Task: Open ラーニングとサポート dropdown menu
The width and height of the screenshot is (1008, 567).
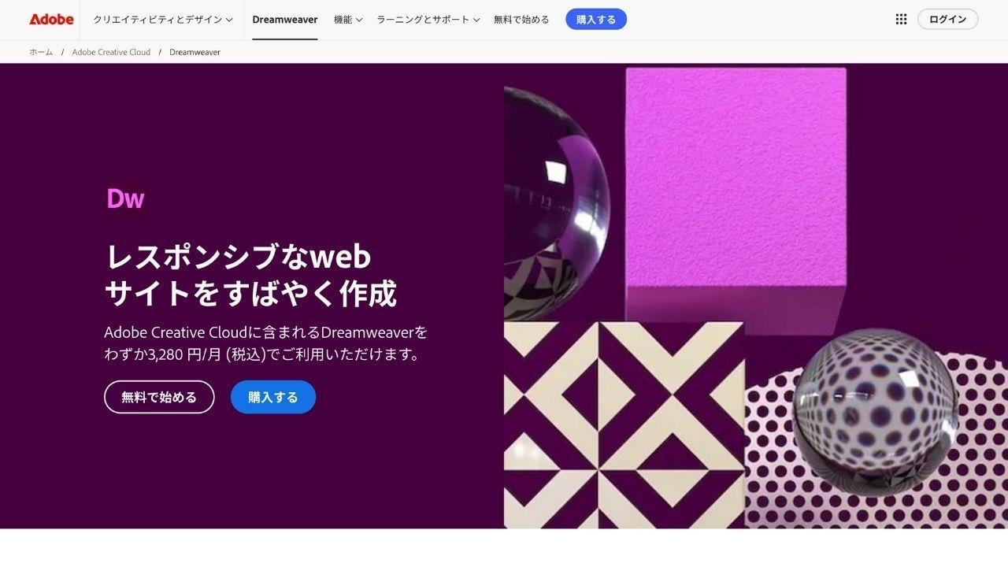Action: click(428, 19)
